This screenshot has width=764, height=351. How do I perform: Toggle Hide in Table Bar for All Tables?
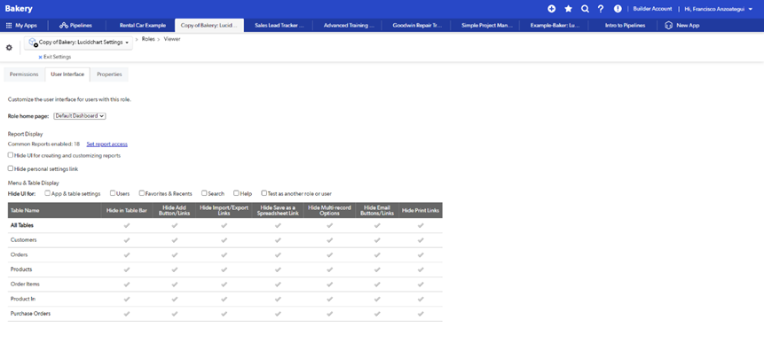click(127, 225)
